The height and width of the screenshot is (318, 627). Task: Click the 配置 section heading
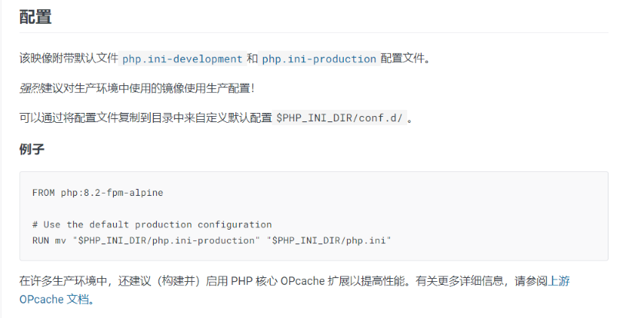click(35, 16)
